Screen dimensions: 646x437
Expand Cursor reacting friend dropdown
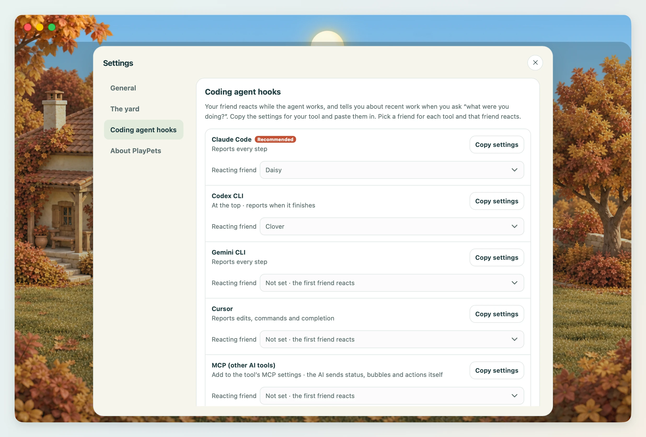click(392, 339)
